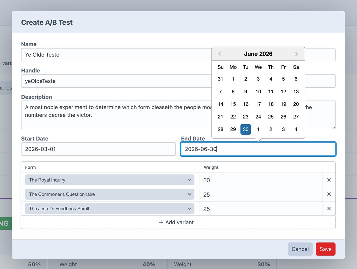Image resolution: width=357 pixels, height=269 pixels.
Task: Choose June 21 in the calendar
Action: 220,117
